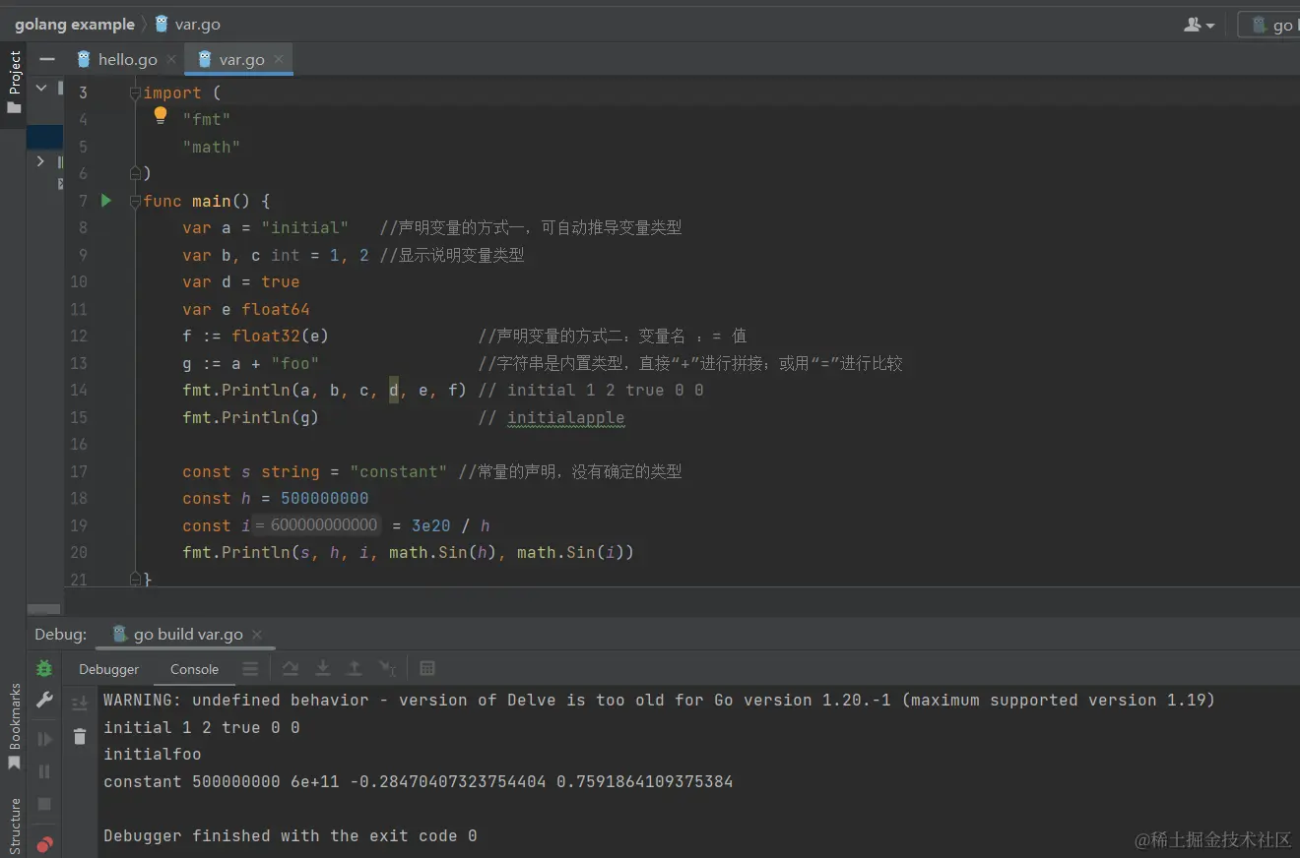Open the Project tool window button
The width and height of the screenshot is (1300, 858).
point(14,83)
